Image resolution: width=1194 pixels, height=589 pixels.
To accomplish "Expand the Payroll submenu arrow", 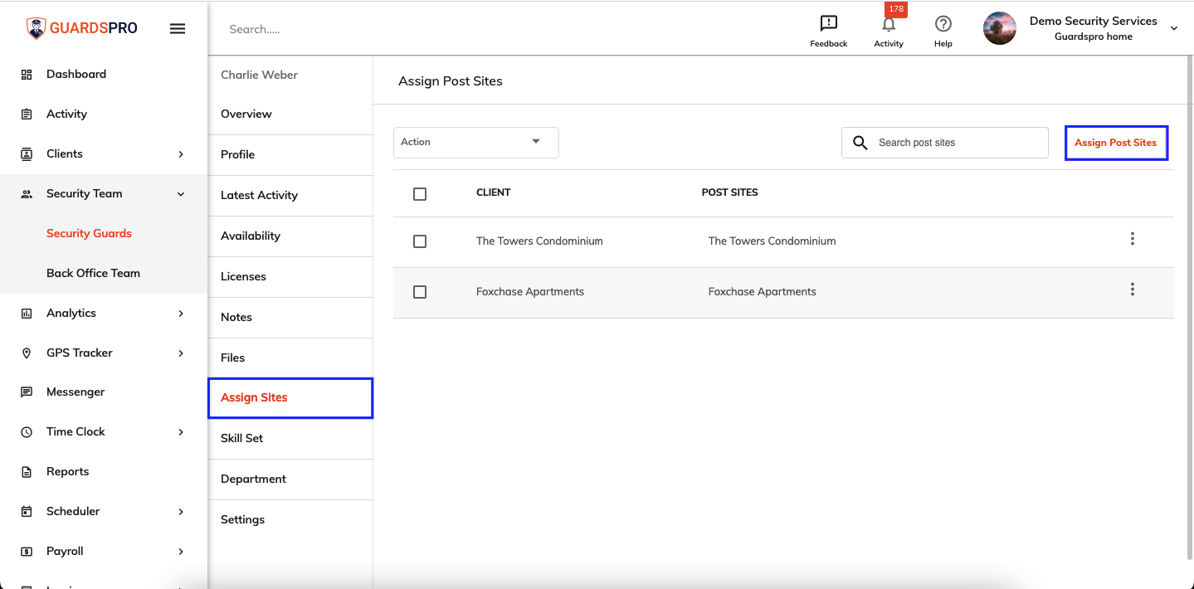I will [181, 552].
